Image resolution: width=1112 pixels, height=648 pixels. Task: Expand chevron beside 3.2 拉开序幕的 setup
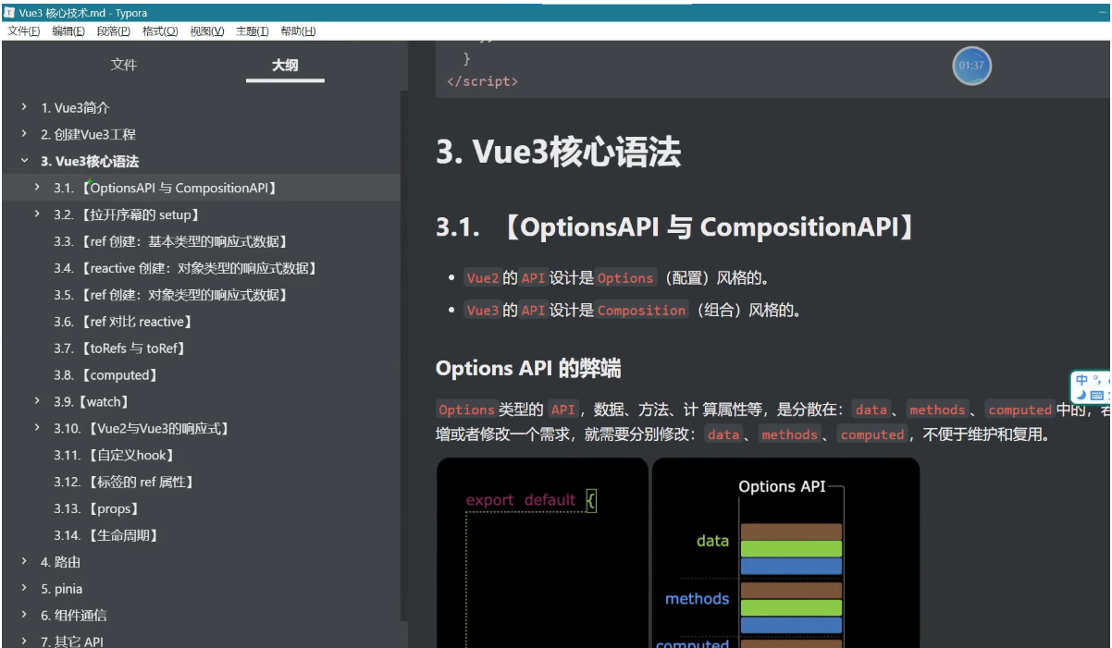(37, 214)
